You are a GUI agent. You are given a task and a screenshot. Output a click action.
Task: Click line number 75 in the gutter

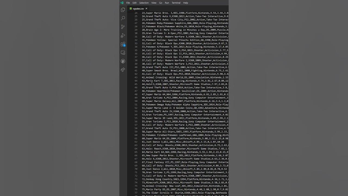click(136, 186)
